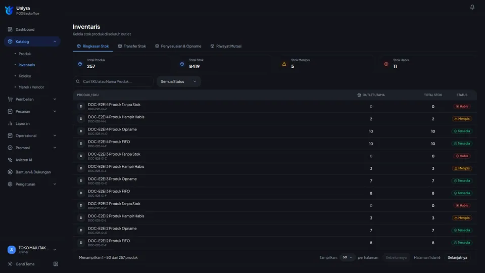The image size is (485, 273).
Task: Open the TOKO MAJU TAK owner account menu
Action: pyautogui.click(x=32, y=250)
